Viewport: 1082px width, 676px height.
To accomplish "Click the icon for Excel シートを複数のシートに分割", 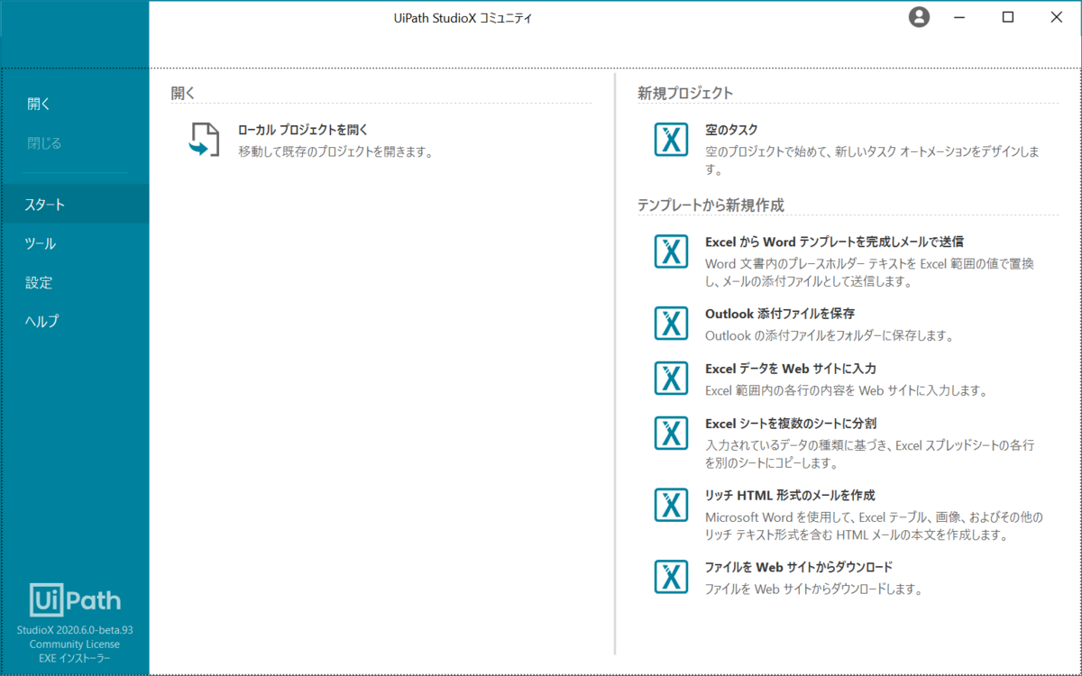I will 671,432.
